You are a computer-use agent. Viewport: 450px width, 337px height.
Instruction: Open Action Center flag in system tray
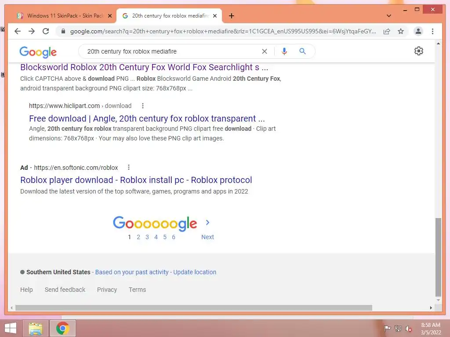click(387, 328)
